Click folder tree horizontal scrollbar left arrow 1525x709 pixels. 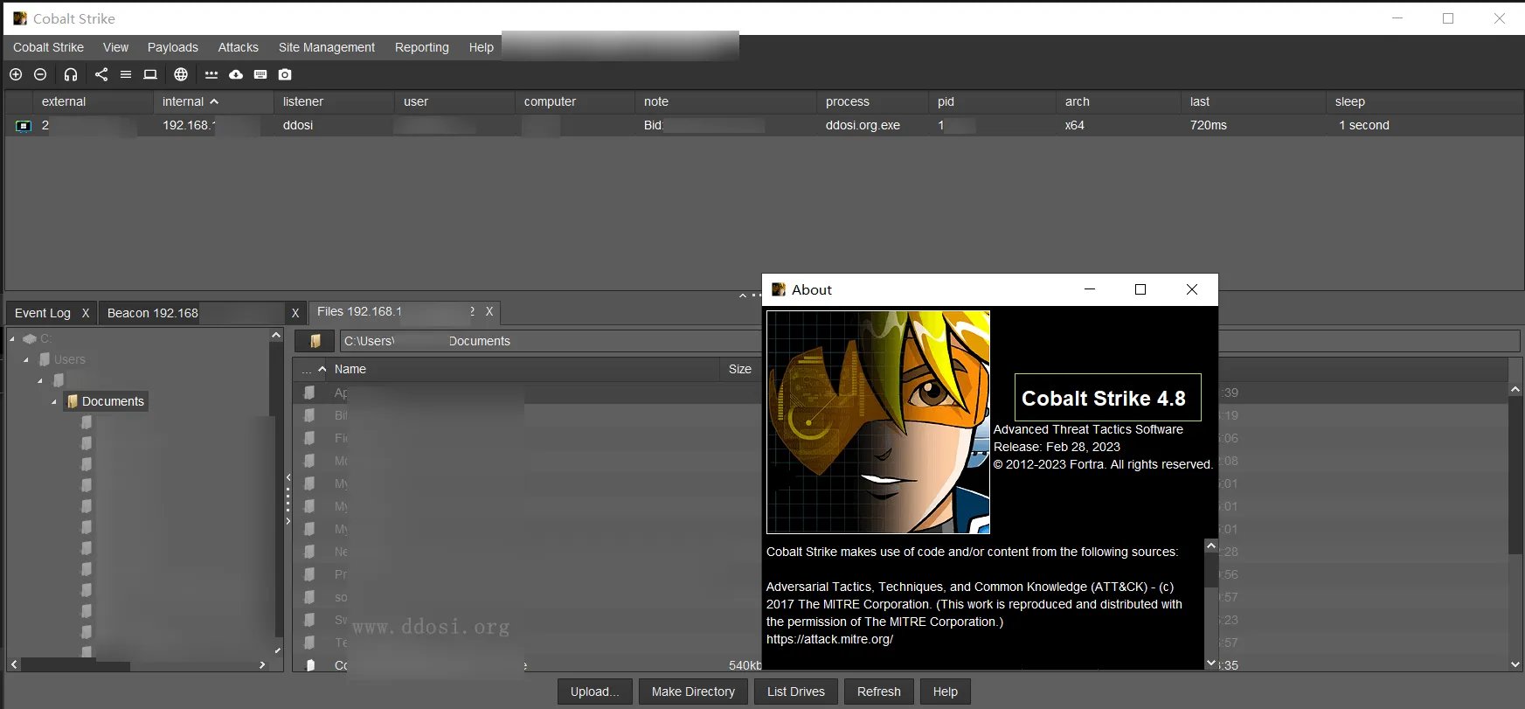pyautogui.click(x=14, y=665)
